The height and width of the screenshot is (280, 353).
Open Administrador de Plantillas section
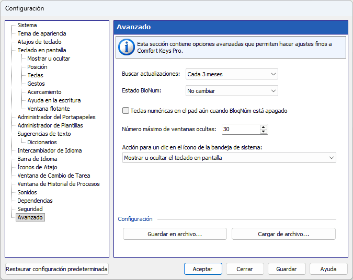tap(50, 125)
